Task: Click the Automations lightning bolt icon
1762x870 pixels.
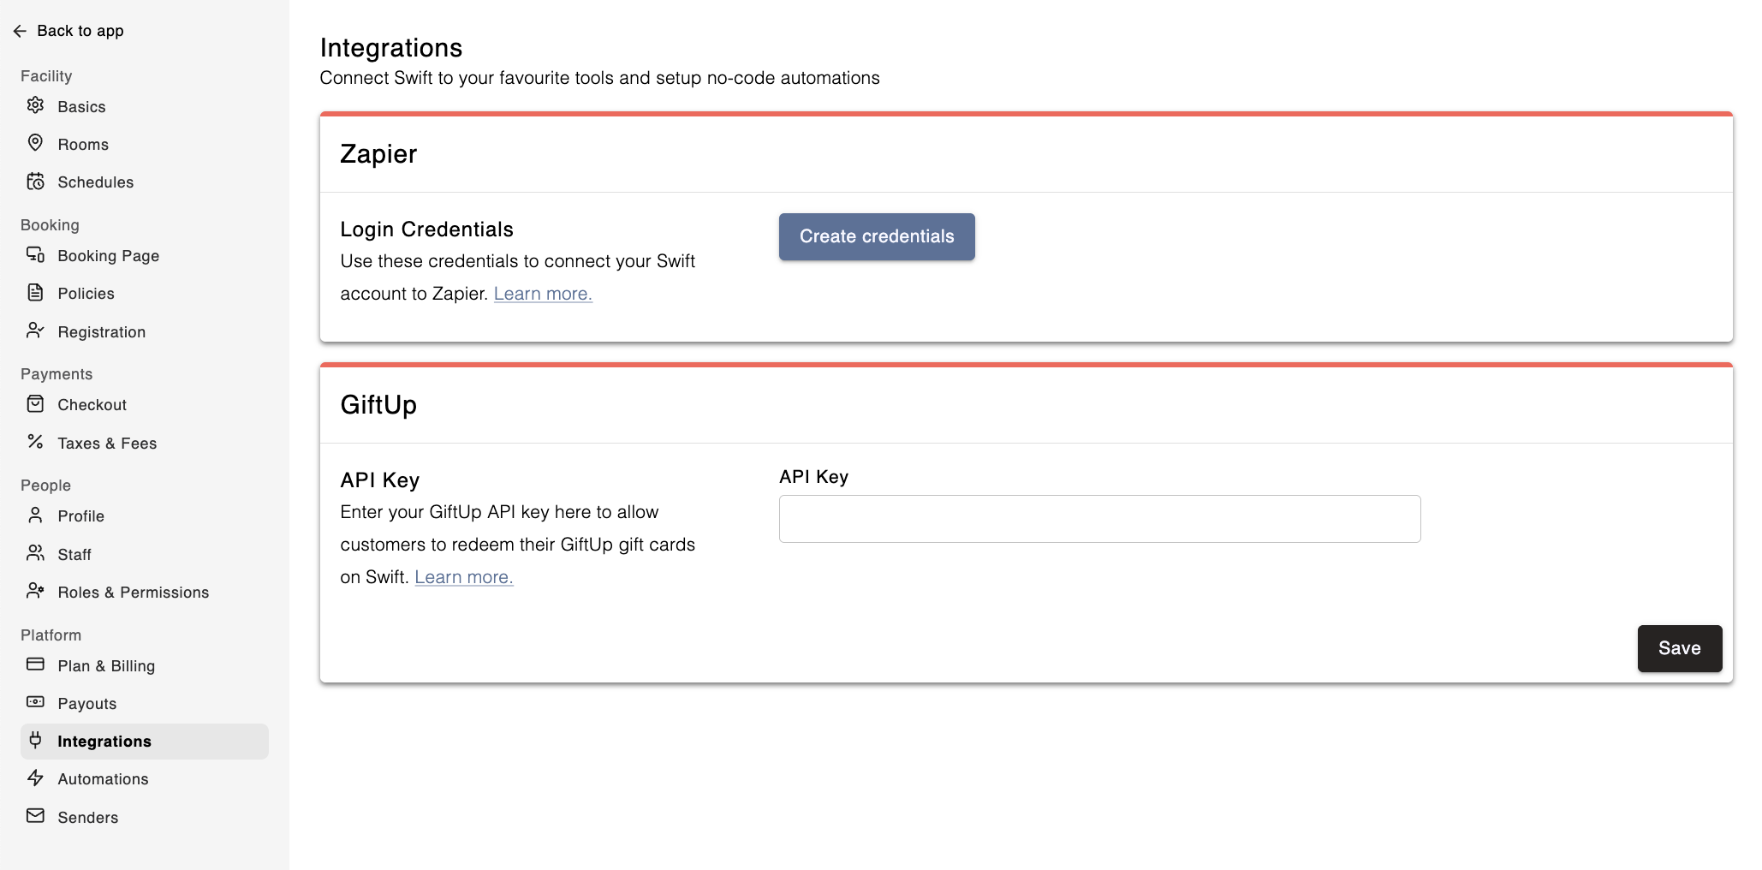Action: pos(35,778)
